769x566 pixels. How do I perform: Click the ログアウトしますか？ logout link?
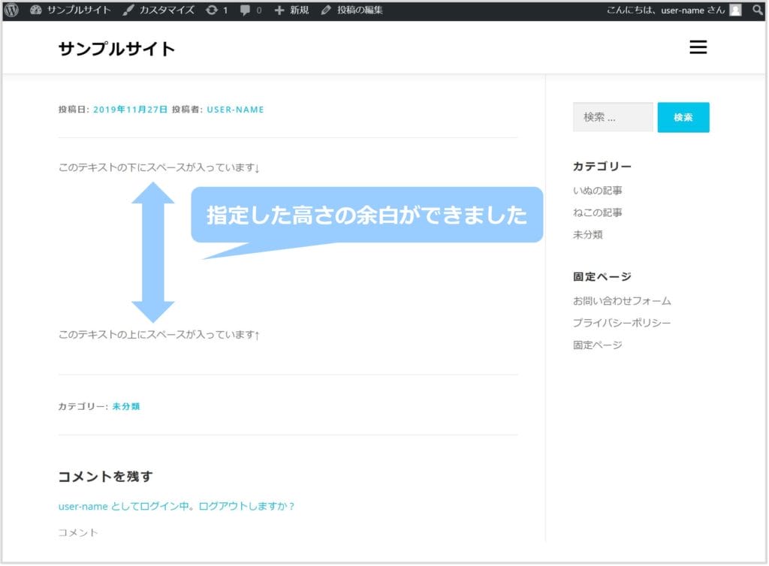point(246,506)
